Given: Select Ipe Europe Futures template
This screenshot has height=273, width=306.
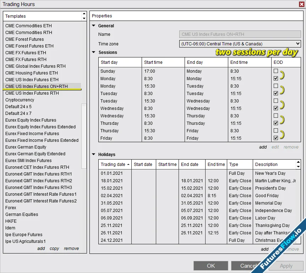Looking at the screenshot, I should (x=24, y=235).
